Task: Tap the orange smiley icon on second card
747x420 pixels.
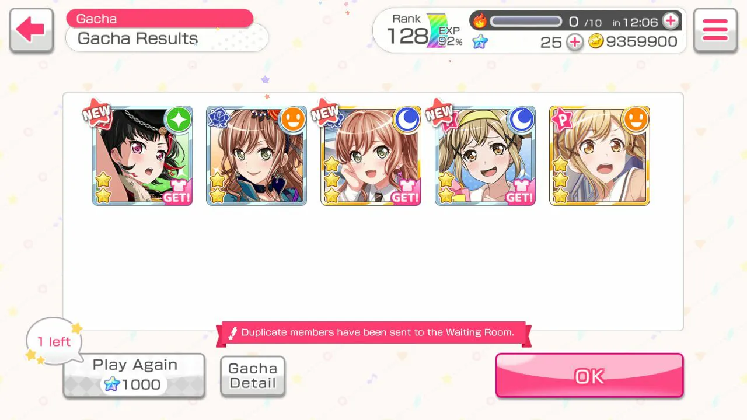Action: (293, 120)
